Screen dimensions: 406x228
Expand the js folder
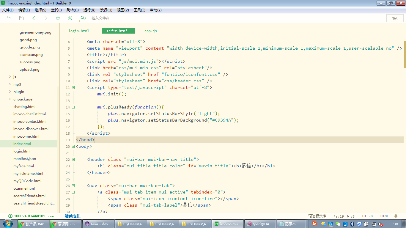click(x=10, y=77)
